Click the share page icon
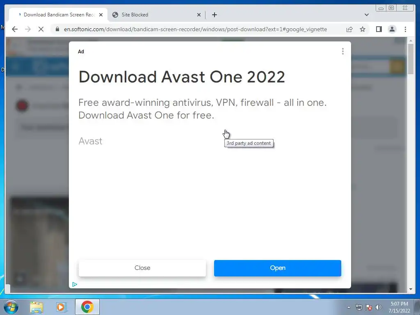Viewport: 420px width, 315px height. point(349,29)
